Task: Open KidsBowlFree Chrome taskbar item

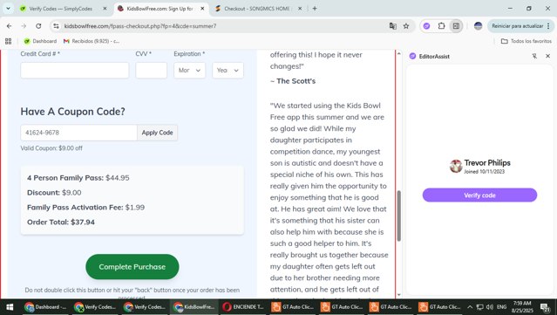Action: click(194, 307)
